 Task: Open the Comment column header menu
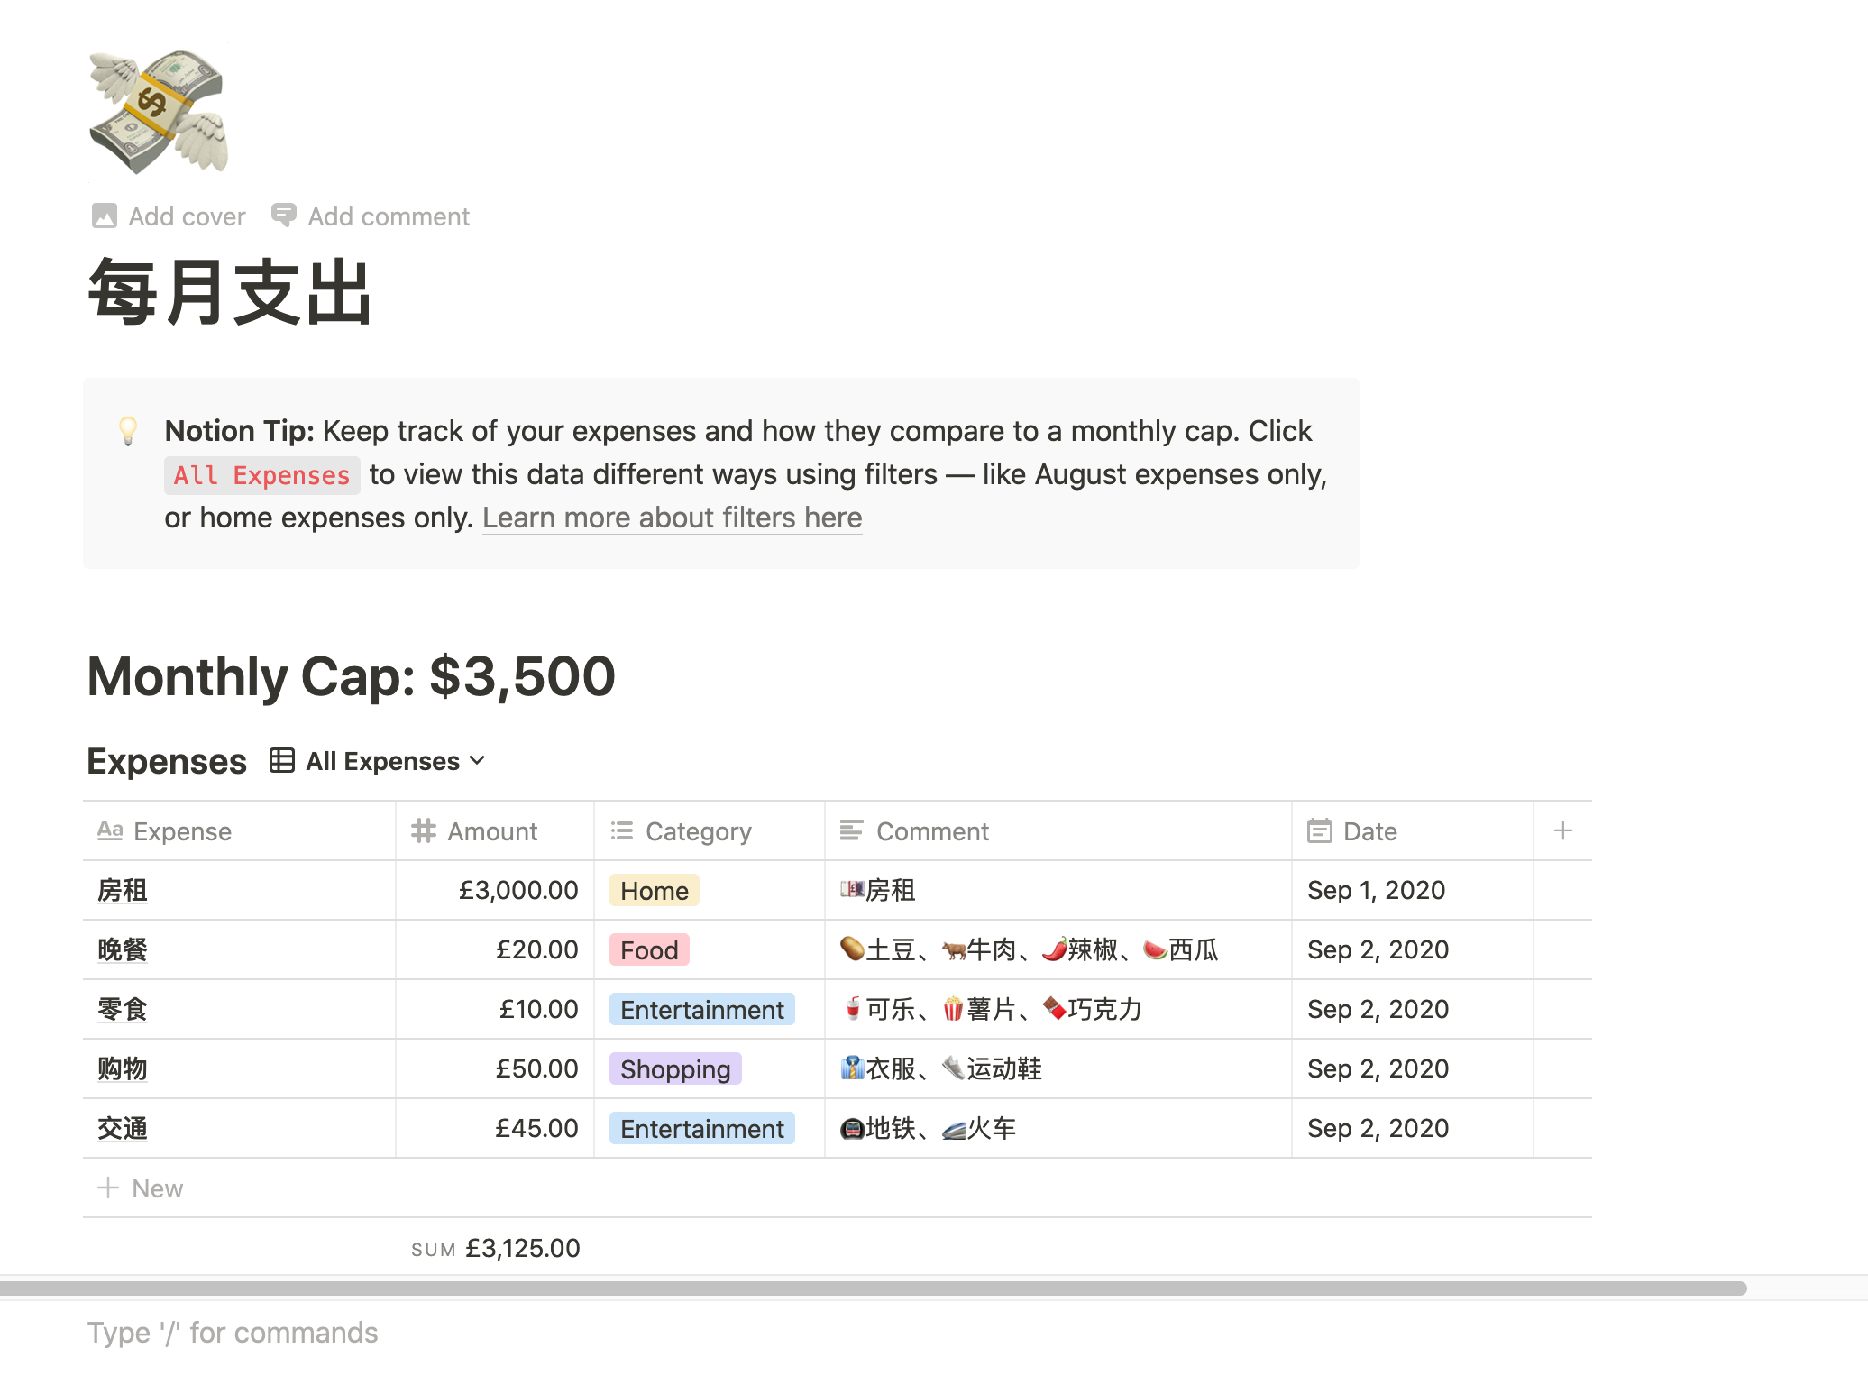point(931,830)
